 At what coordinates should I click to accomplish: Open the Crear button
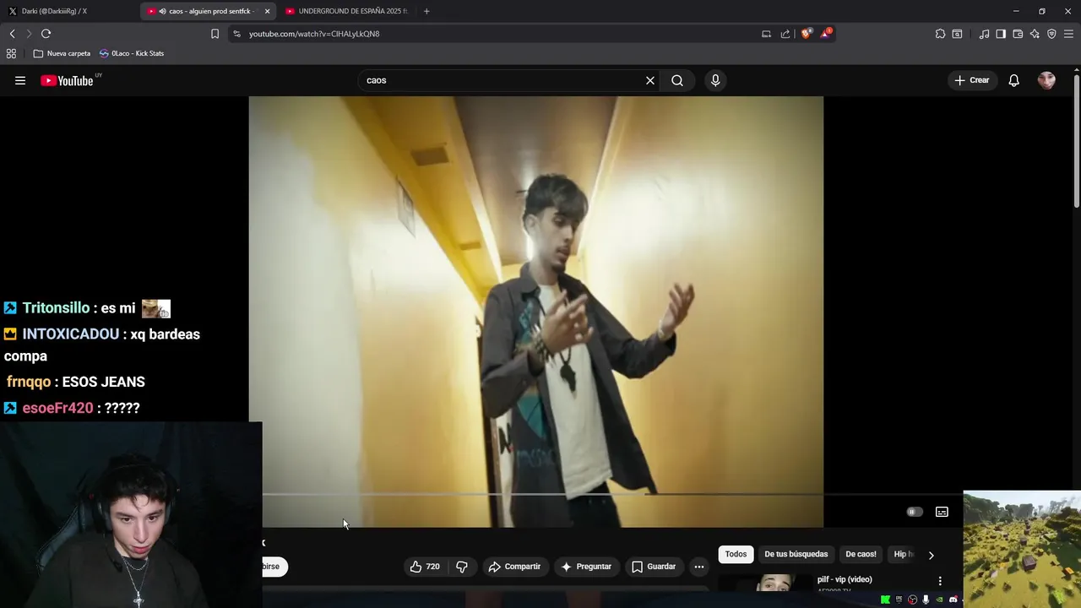(x=971, y=80)
